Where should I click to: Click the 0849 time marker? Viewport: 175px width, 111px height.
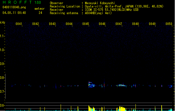tap(152, 24)
